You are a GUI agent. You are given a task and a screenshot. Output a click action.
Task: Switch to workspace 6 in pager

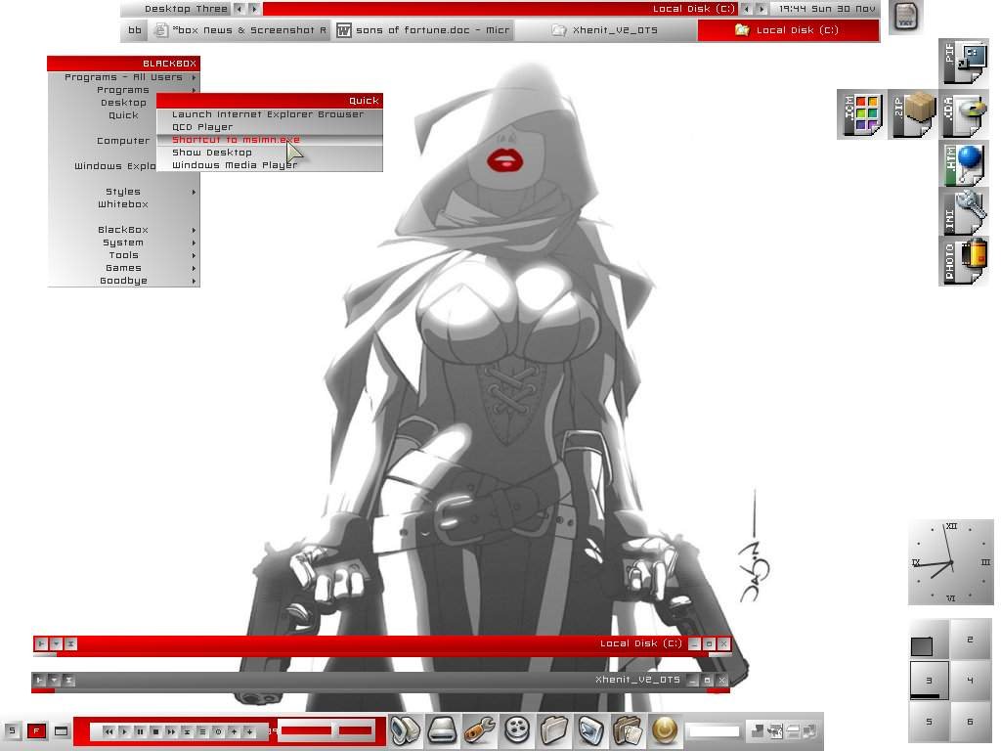[x=971, y=721]
